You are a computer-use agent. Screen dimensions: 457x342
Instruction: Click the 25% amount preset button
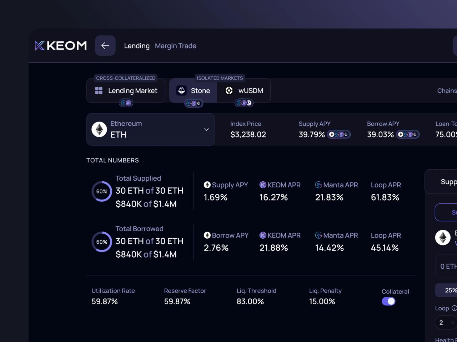pyautogui.click(x=446, y=290)
